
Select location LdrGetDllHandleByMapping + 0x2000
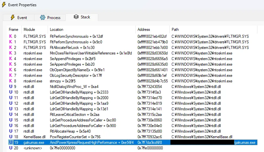79,98
